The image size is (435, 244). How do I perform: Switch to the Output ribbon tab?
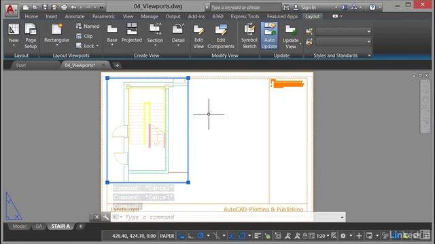coord(173,16)
